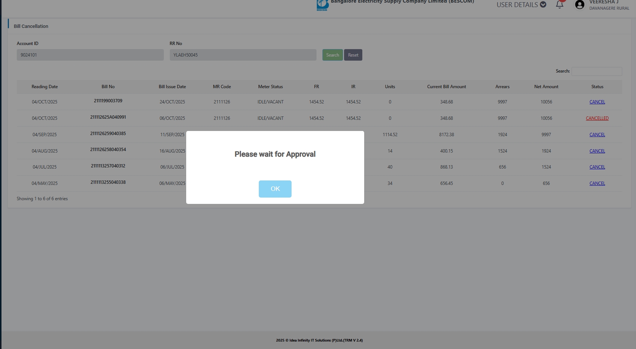636x349 pixels.
Task: Click reading date 04/MAY/2025
Action: pos(45,183)
